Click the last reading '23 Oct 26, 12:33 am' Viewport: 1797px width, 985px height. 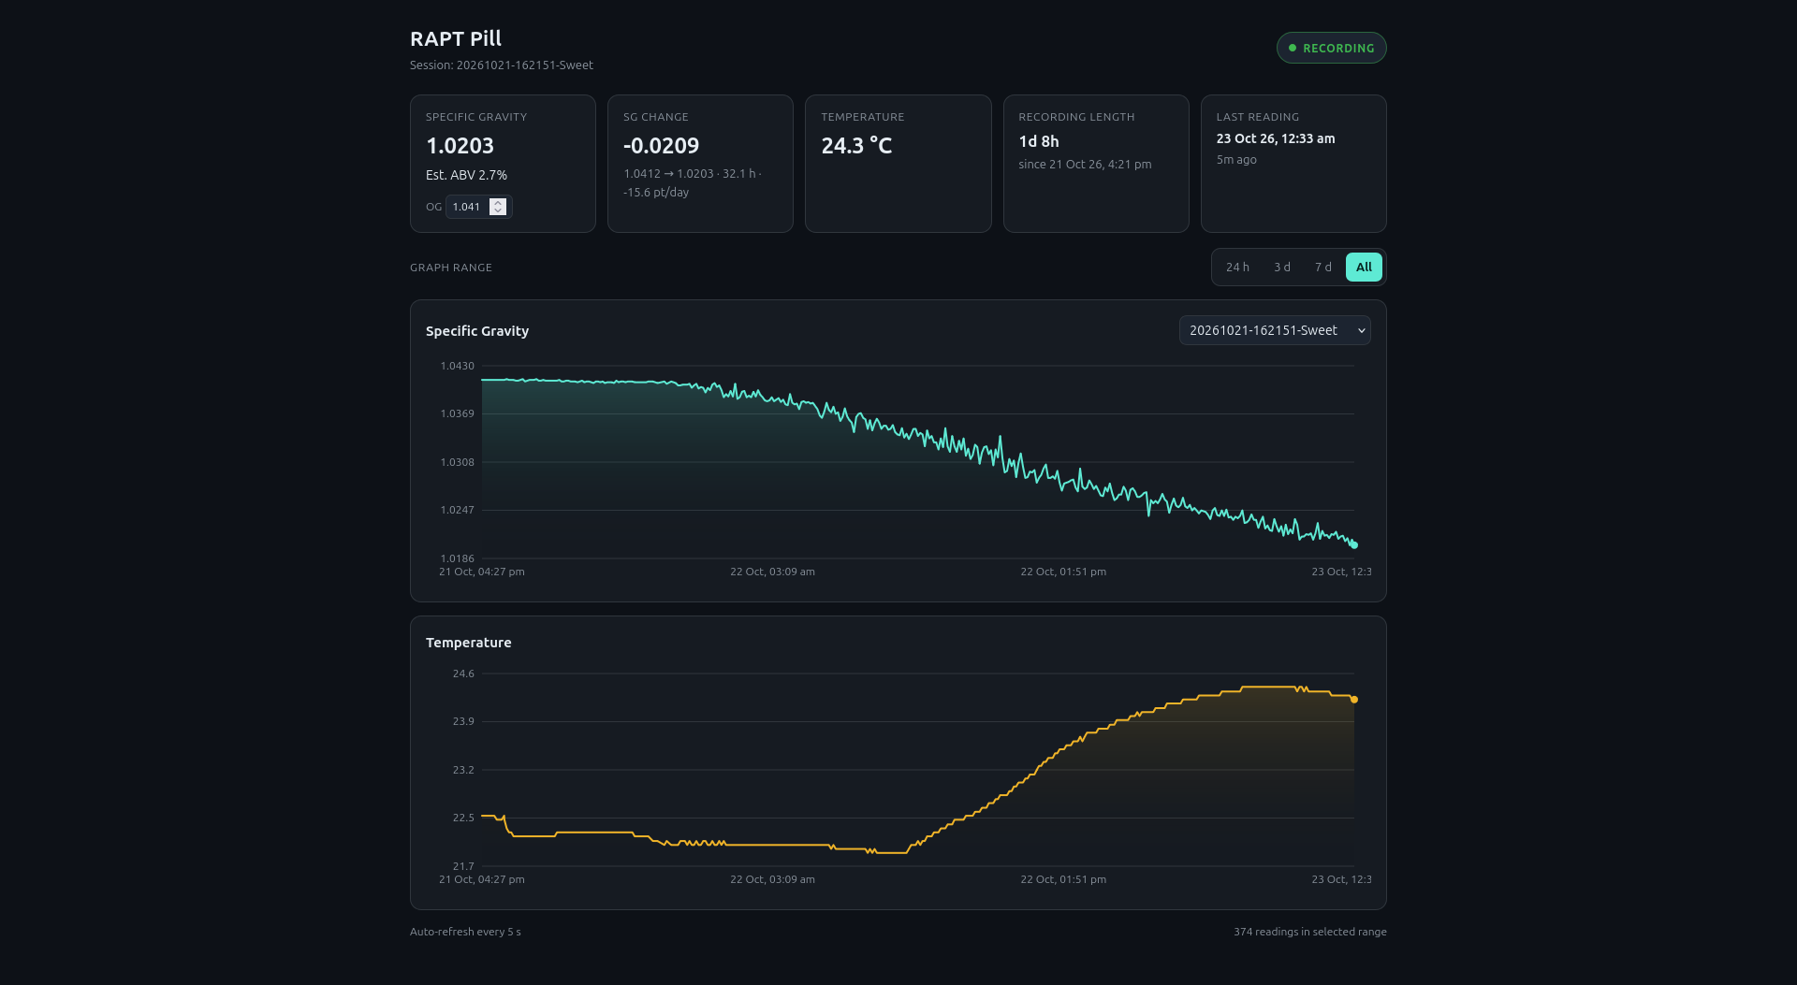click(1276, 138)
